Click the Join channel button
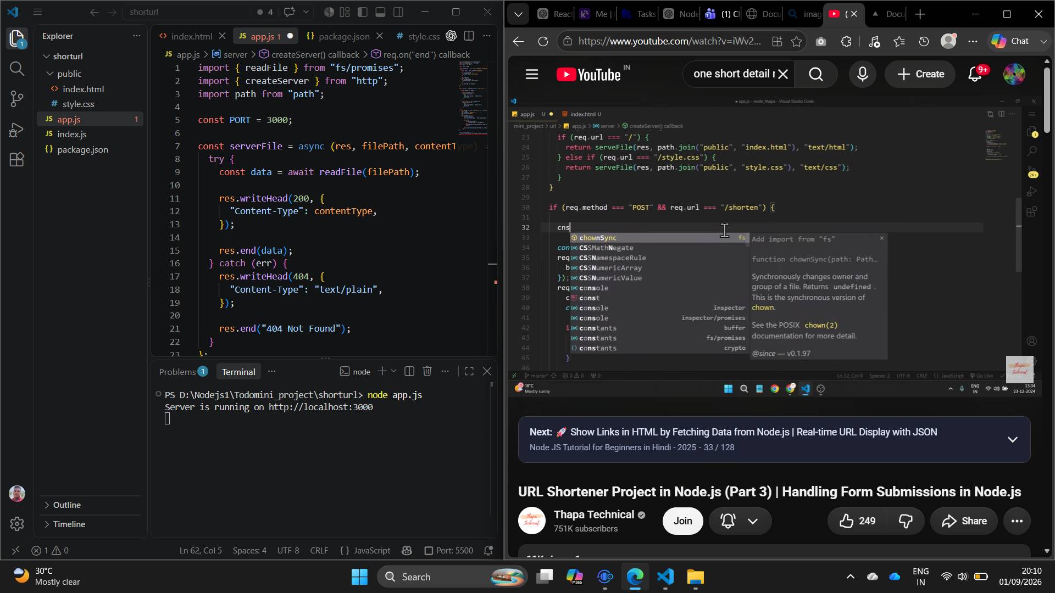 click(682, 521)
